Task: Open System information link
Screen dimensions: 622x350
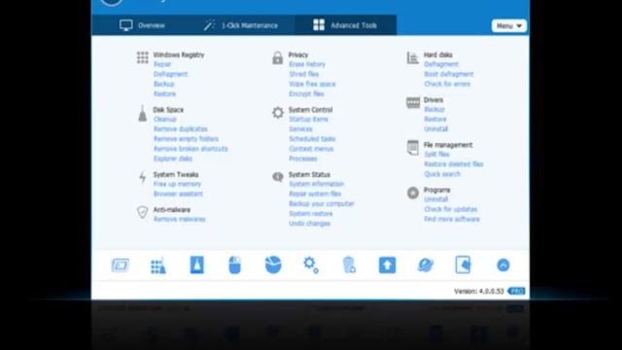Action: coord(316,184)
